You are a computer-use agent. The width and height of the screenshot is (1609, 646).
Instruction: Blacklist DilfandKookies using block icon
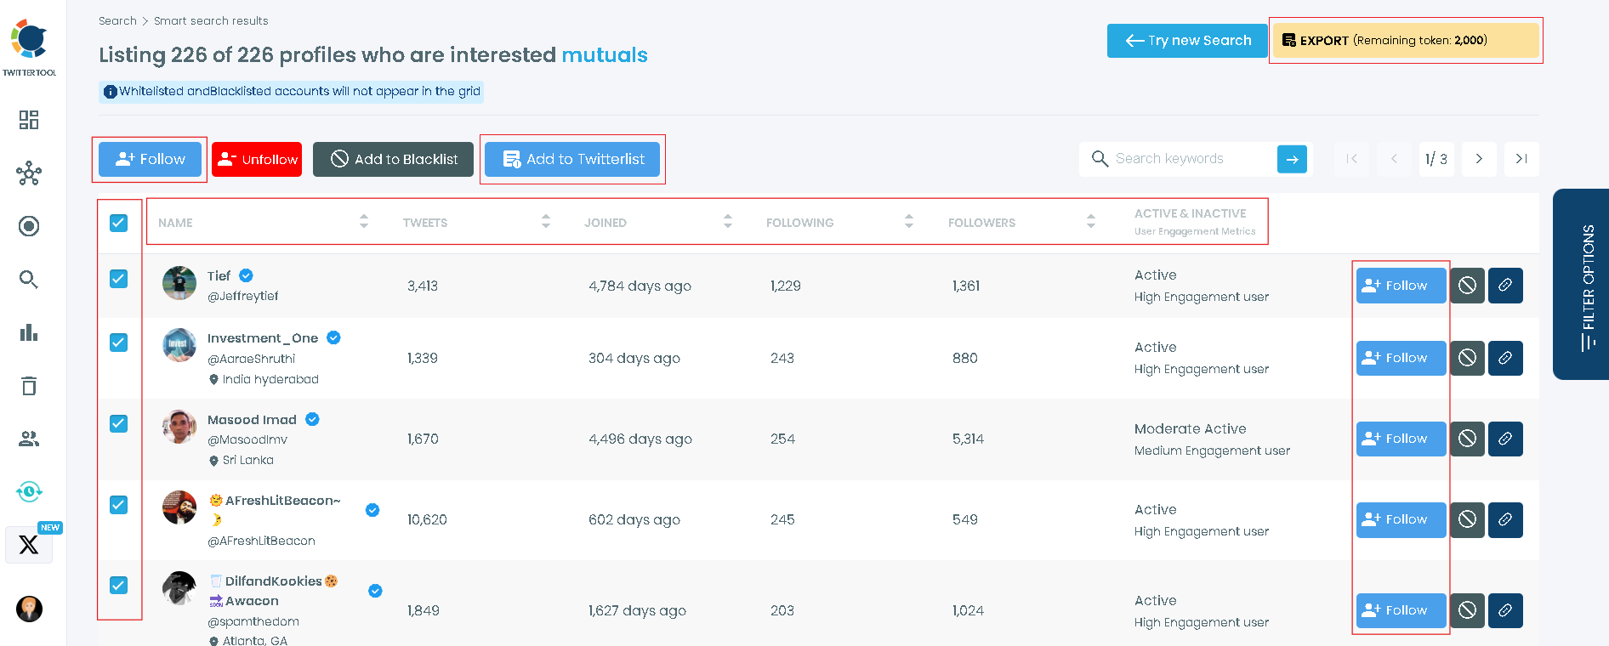(1467, 610)
